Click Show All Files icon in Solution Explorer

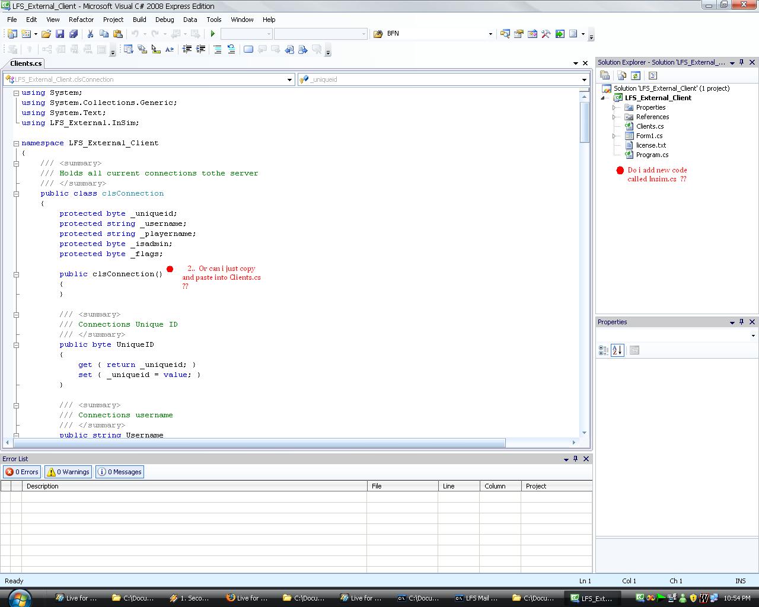pyautogui.click(x=621, y=75)
